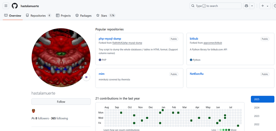This screenshot has height=131, width=276.
Task: Click the darkest green legend square
Action: point(229,130)
